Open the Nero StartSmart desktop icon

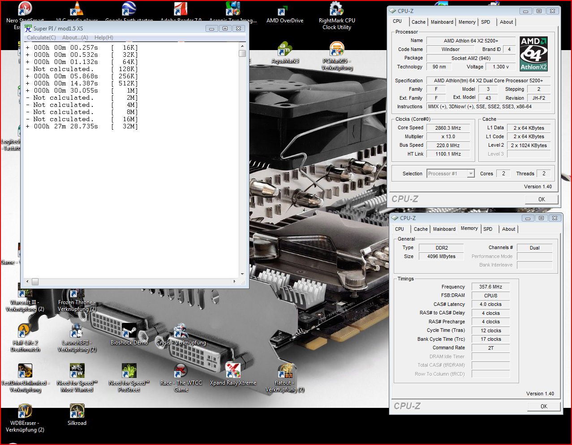[x=25, y=9]
